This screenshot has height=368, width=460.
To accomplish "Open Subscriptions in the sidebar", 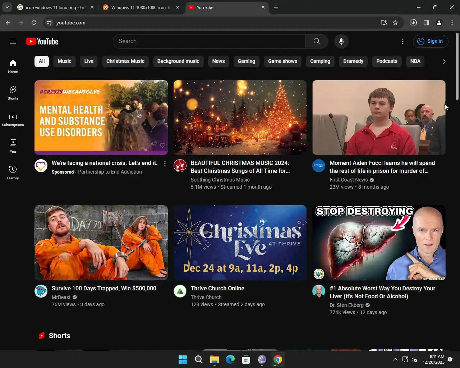I will (x=13, y=120).
